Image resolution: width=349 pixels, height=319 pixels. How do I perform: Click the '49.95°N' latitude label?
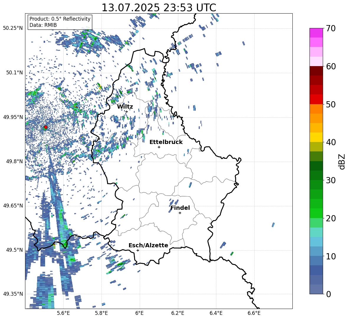coord(13,117)
